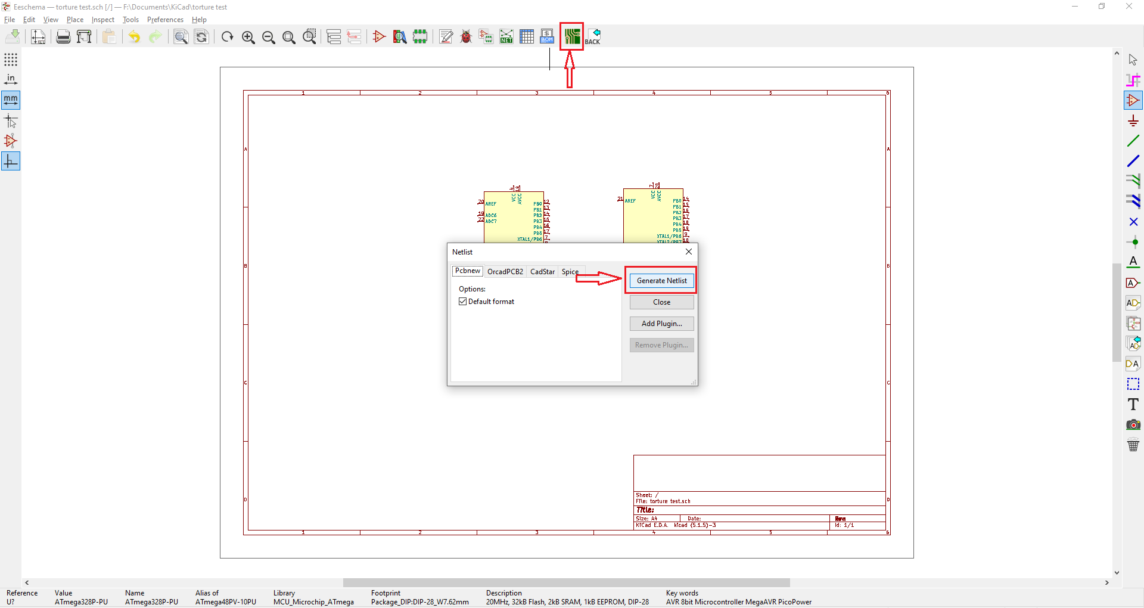This screenshot has height=608, width=1144.
Task: Open the Plot schematic tool
Action: point(84,37)
